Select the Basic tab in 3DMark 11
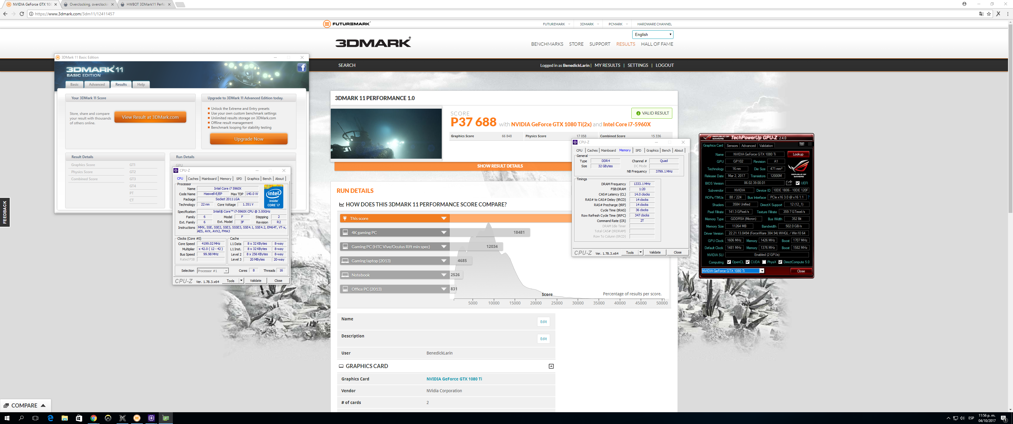1013x424 pixels. (x=74, y=85)
